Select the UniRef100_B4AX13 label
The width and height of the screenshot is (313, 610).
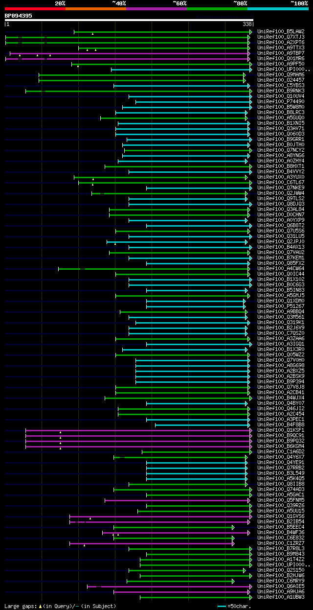[x=281, y=247]
